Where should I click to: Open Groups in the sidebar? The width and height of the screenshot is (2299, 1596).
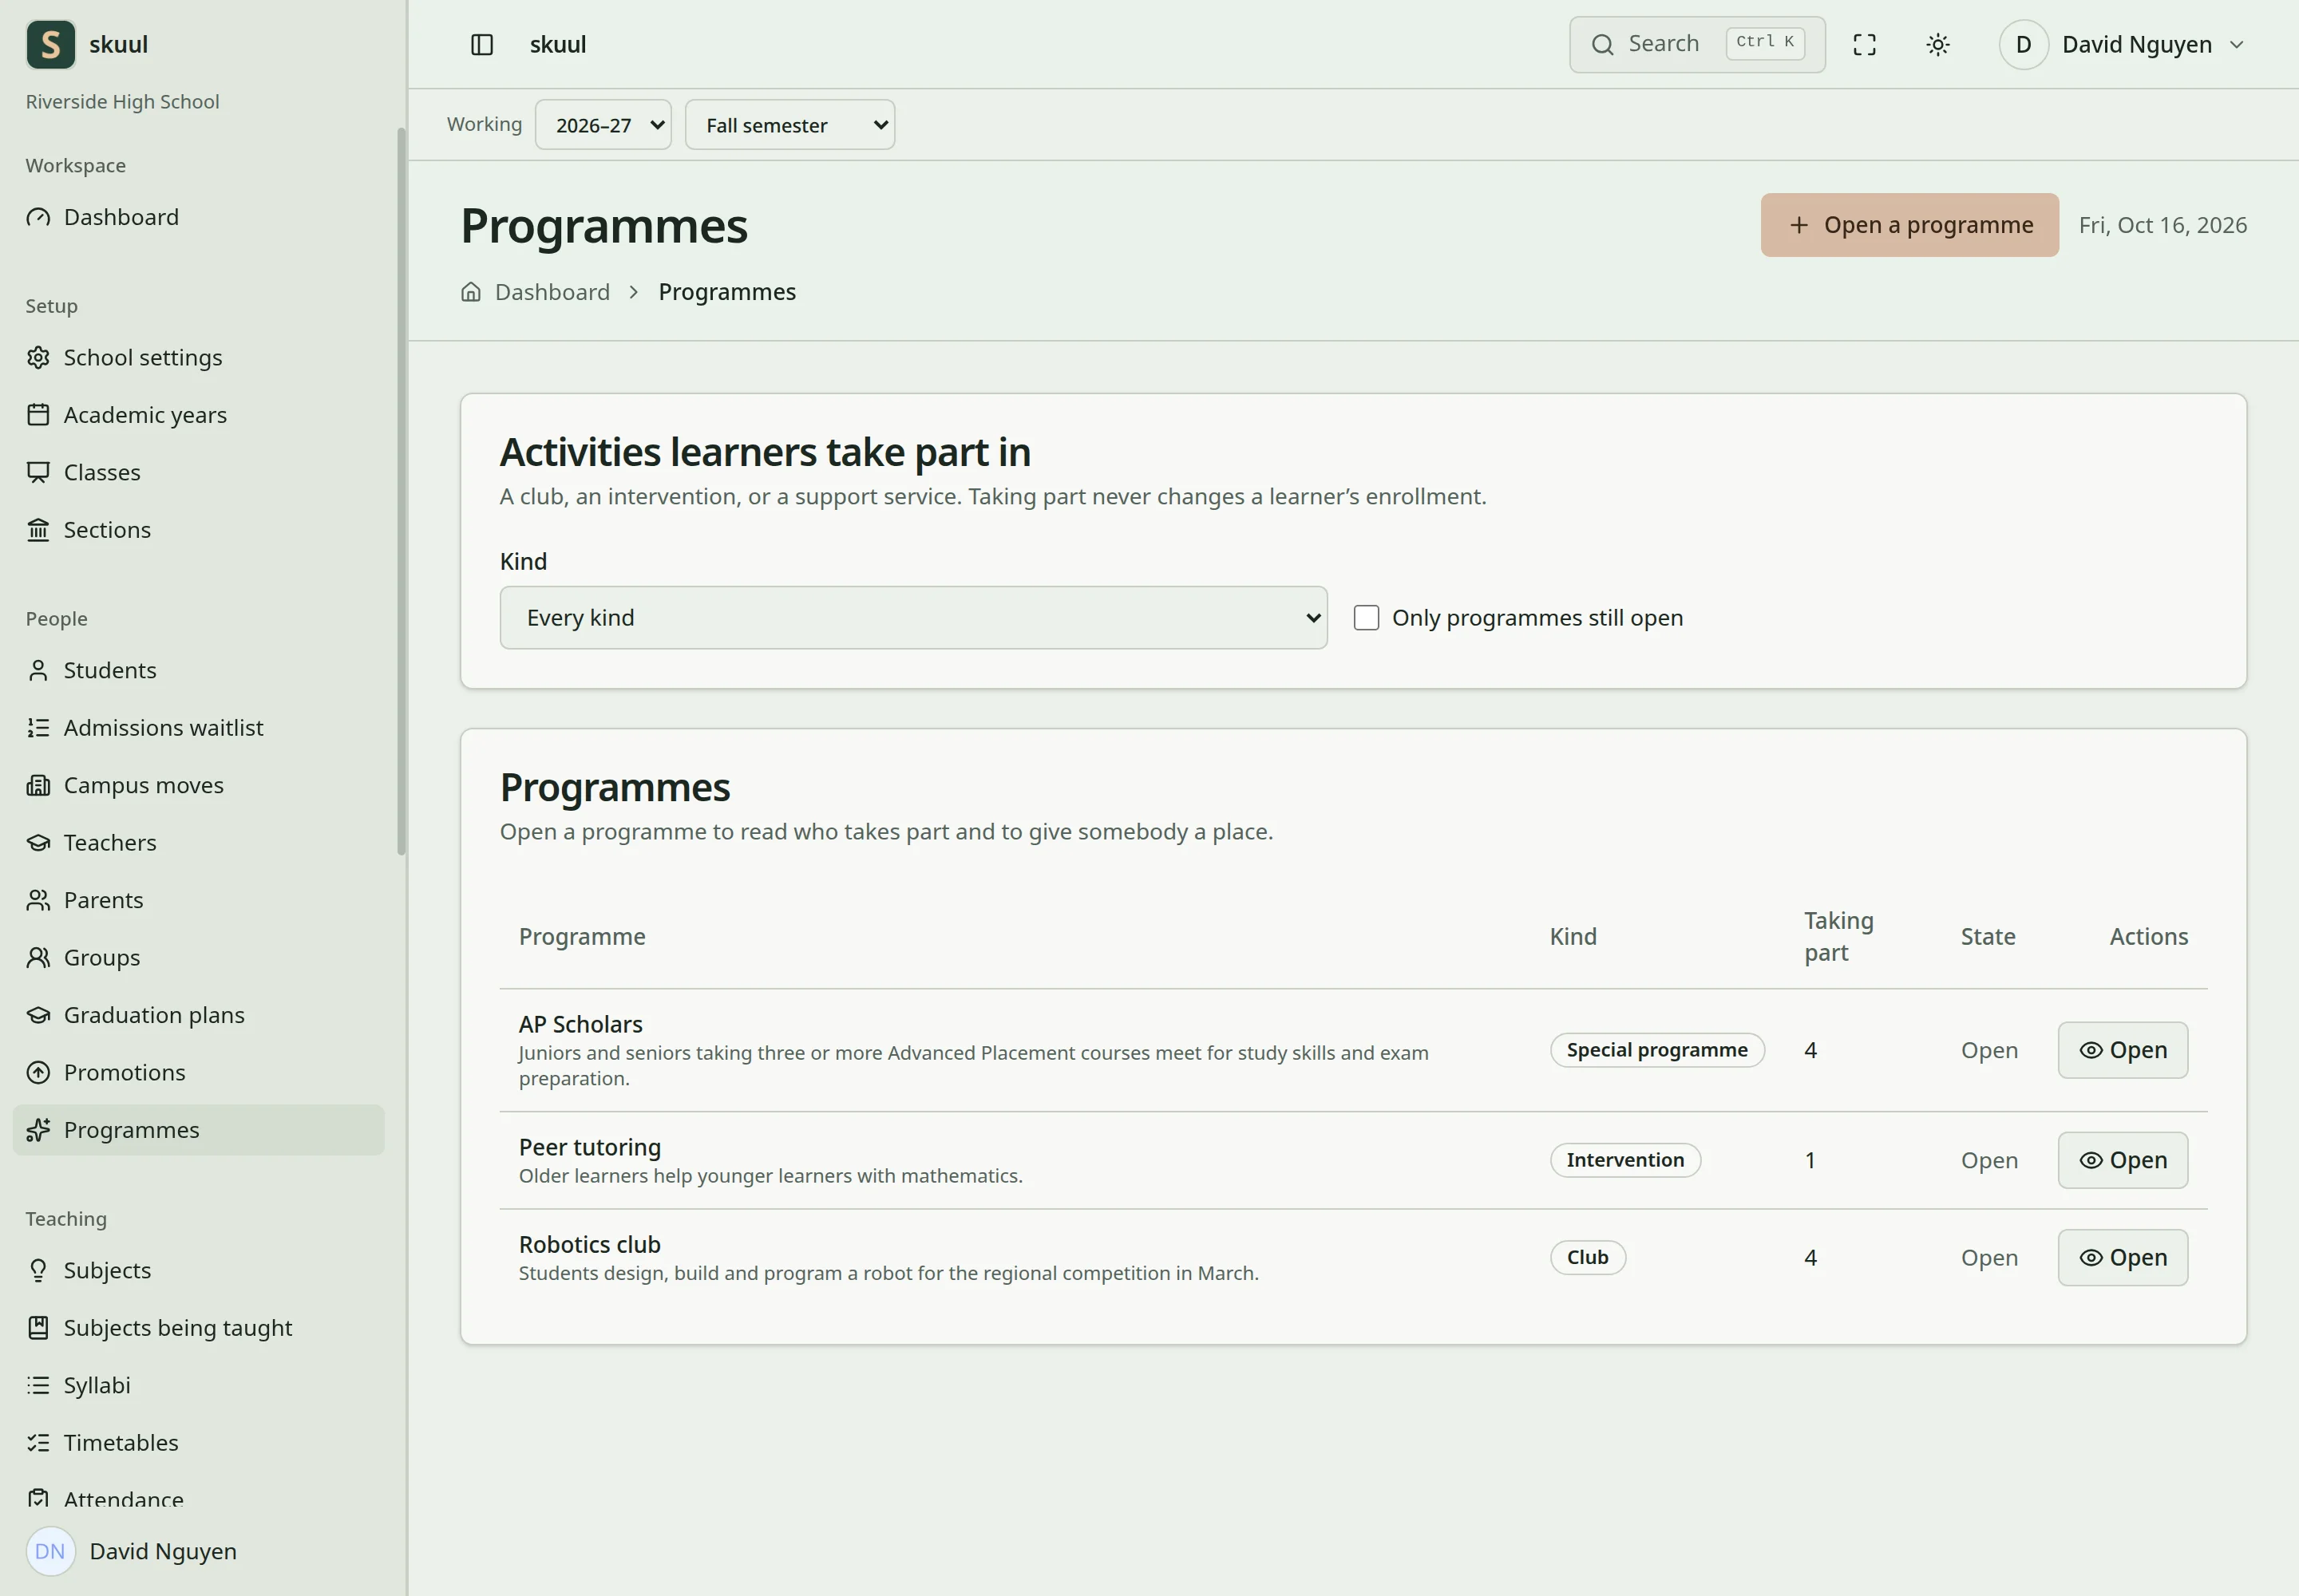pos(199,958)
